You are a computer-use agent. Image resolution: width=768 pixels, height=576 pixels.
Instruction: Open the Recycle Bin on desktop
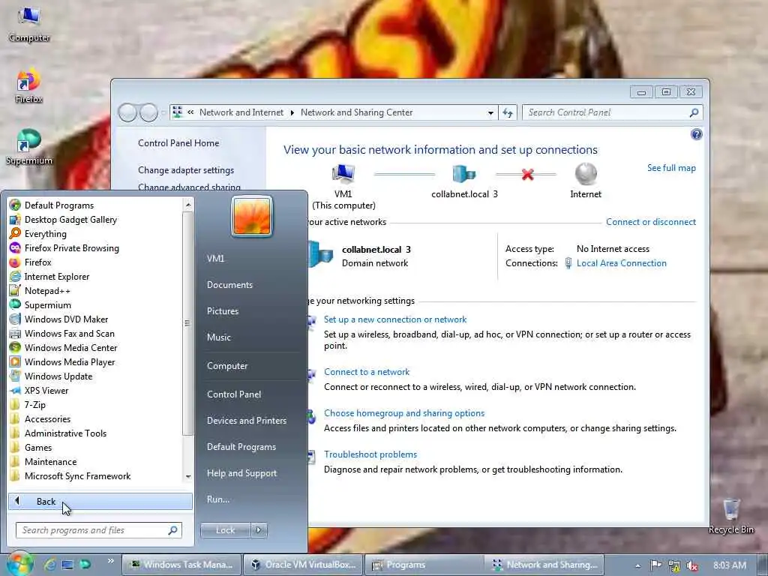(x=730, y=516)
